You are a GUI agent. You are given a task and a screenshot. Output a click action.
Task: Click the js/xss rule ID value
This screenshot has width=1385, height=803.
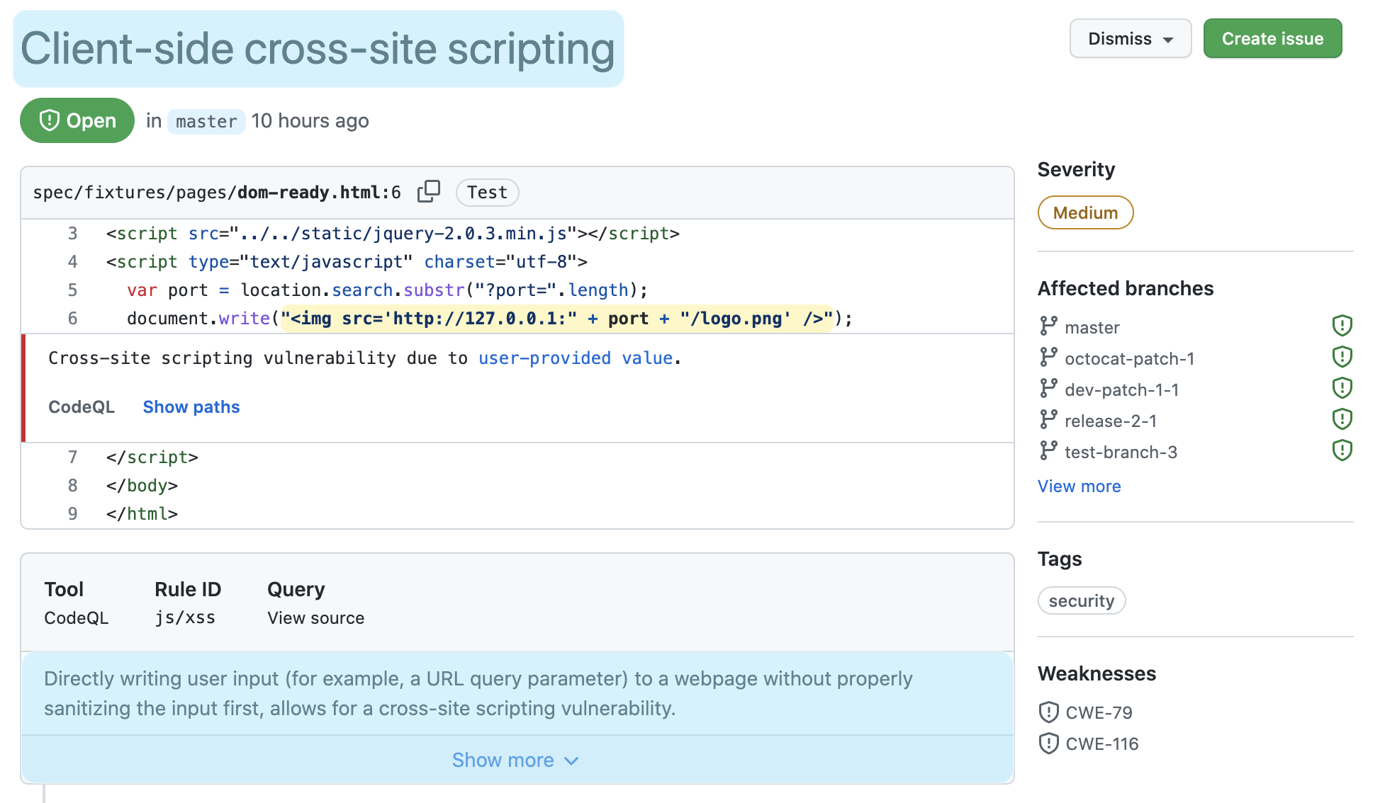tap(185, 618)
